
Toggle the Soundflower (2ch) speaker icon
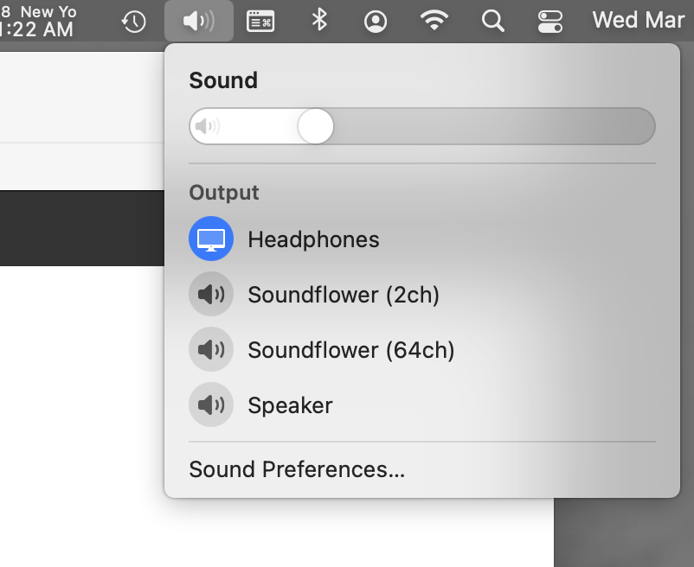point(211,294)
